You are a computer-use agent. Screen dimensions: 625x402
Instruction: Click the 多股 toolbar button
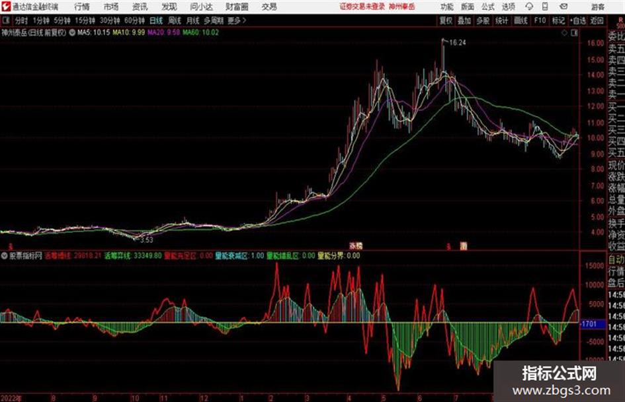click(483, 20)
